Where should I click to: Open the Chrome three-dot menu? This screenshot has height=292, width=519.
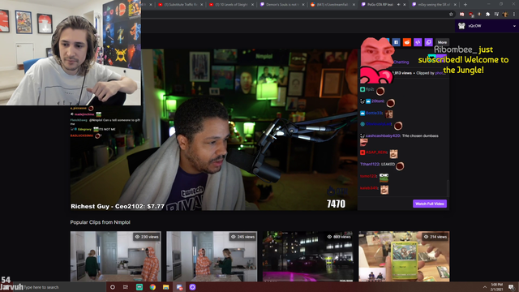(514, 15)
